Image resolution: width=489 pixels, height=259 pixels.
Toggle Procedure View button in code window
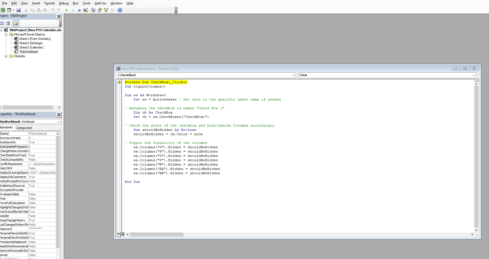[x=118, y=234]
